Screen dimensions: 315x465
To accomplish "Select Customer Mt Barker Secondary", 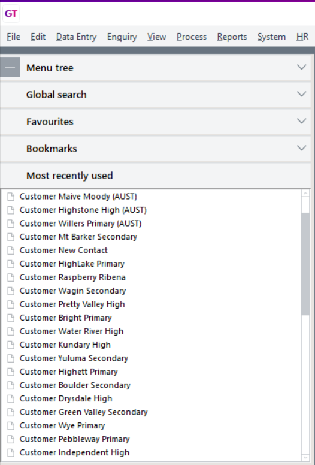I will pos(78,237).
